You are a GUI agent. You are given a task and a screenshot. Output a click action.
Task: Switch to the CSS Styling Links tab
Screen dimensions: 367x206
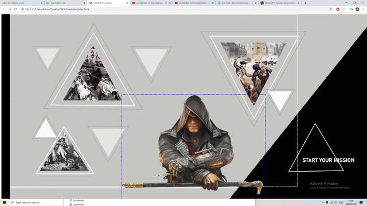tap(22, 3)
